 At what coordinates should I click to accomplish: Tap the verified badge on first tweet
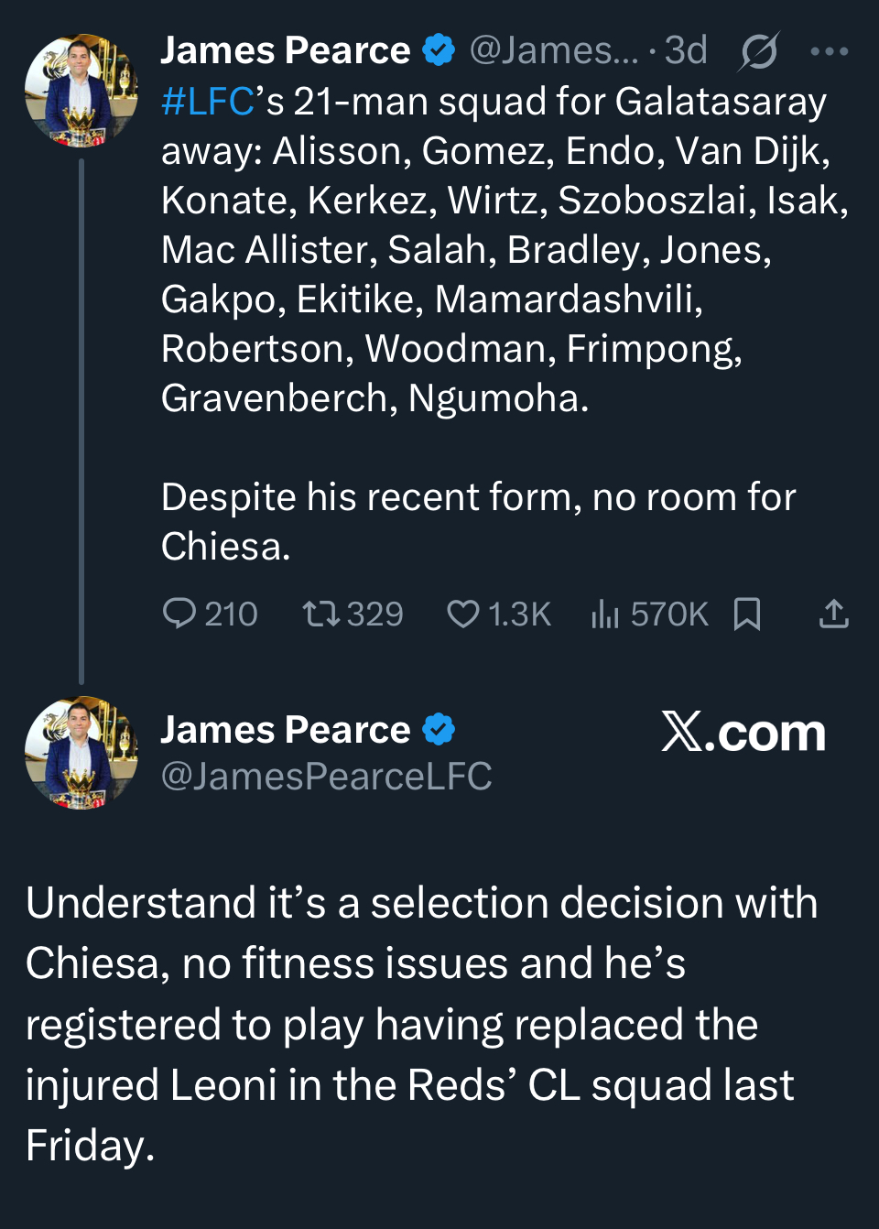(x=439, y=50)
